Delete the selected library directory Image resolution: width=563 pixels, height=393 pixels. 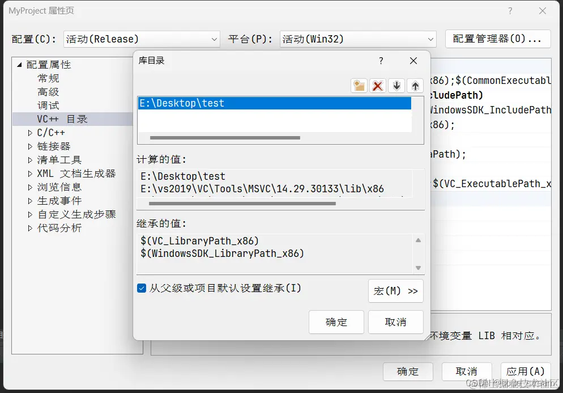(378, 86)
